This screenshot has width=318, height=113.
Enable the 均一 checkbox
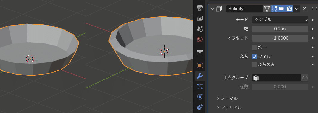click(254, 47)
